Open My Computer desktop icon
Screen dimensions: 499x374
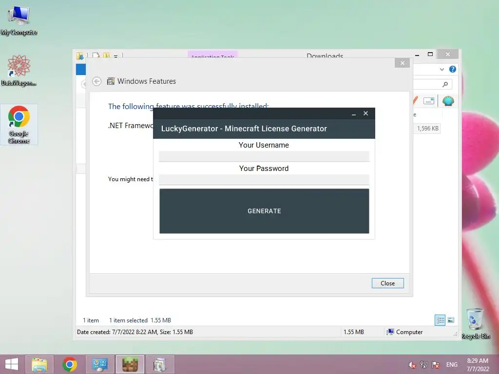pyautogui.click(x=19, y=19)
